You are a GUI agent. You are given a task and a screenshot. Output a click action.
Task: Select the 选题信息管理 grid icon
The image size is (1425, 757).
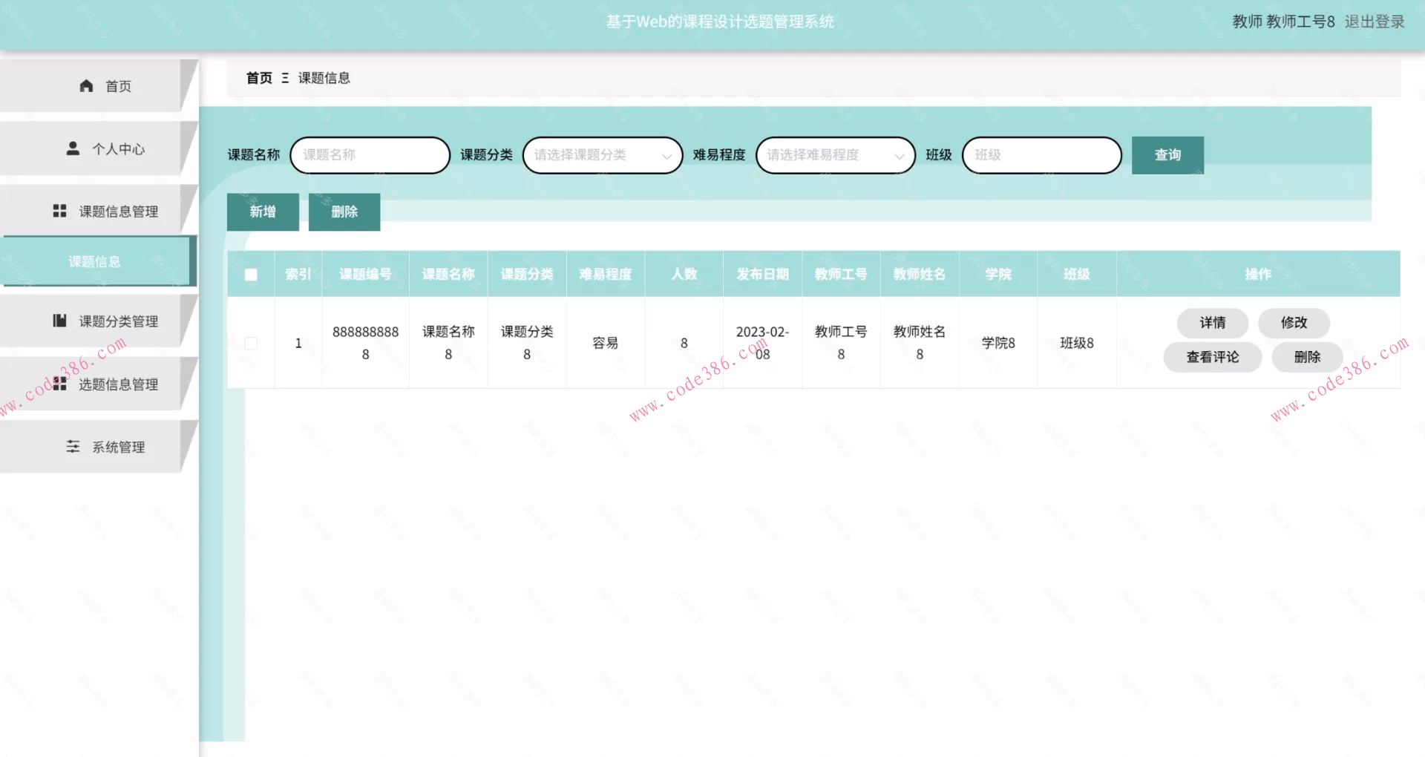pos(59,384)
